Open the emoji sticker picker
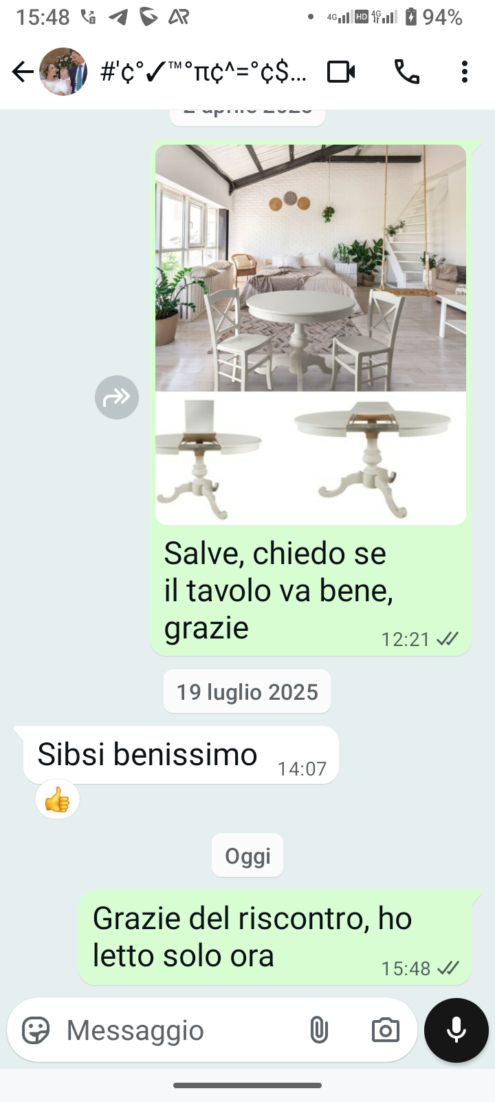Screen dimensions: 495x1102 pos(36,1030)
